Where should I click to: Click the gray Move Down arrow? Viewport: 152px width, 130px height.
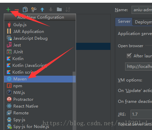[51, 10]
